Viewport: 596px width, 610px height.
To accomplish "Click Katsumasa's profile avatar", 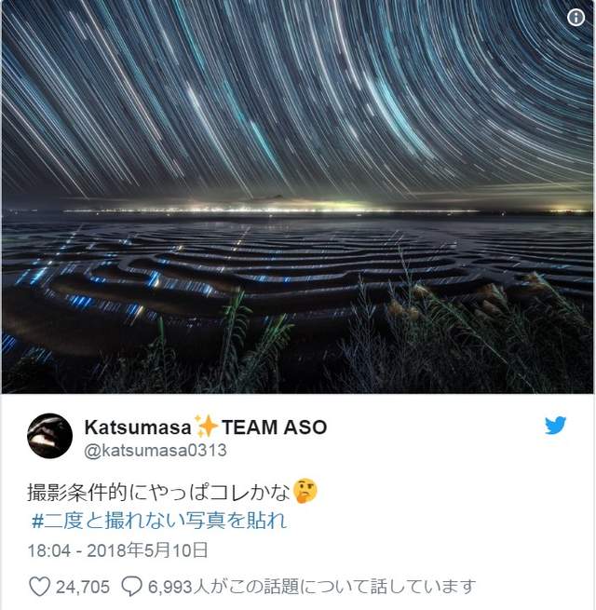I will click(x=49, y=436).
